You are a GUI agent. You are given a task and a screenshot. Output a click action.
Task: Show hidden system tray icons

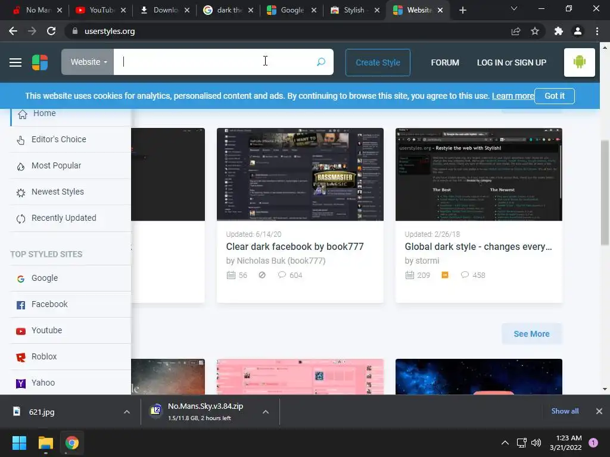point(505,443)
